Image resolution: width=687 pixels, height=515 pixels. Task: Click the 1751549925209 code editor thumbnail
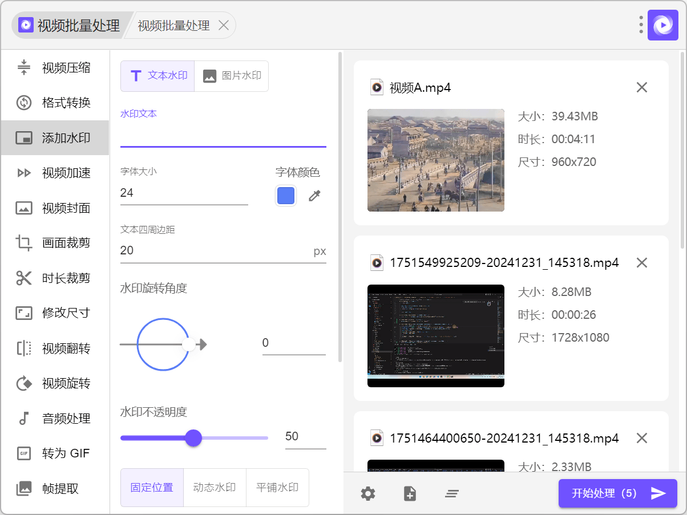tap(436, 336)
